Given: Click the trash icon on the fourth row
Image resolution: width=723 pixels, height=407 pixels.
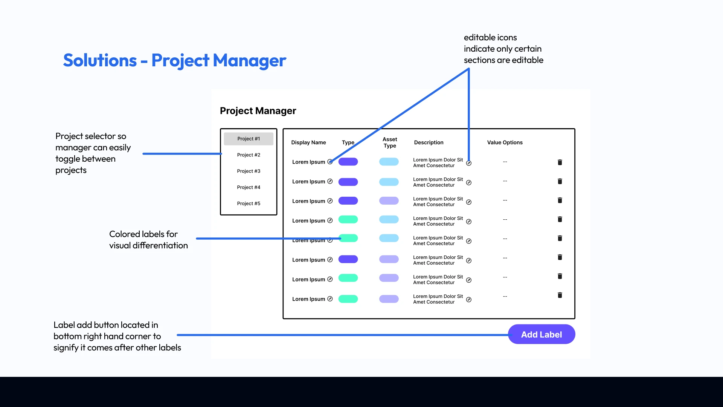Looking at the screenshot, I should click(x=560, y=219).
